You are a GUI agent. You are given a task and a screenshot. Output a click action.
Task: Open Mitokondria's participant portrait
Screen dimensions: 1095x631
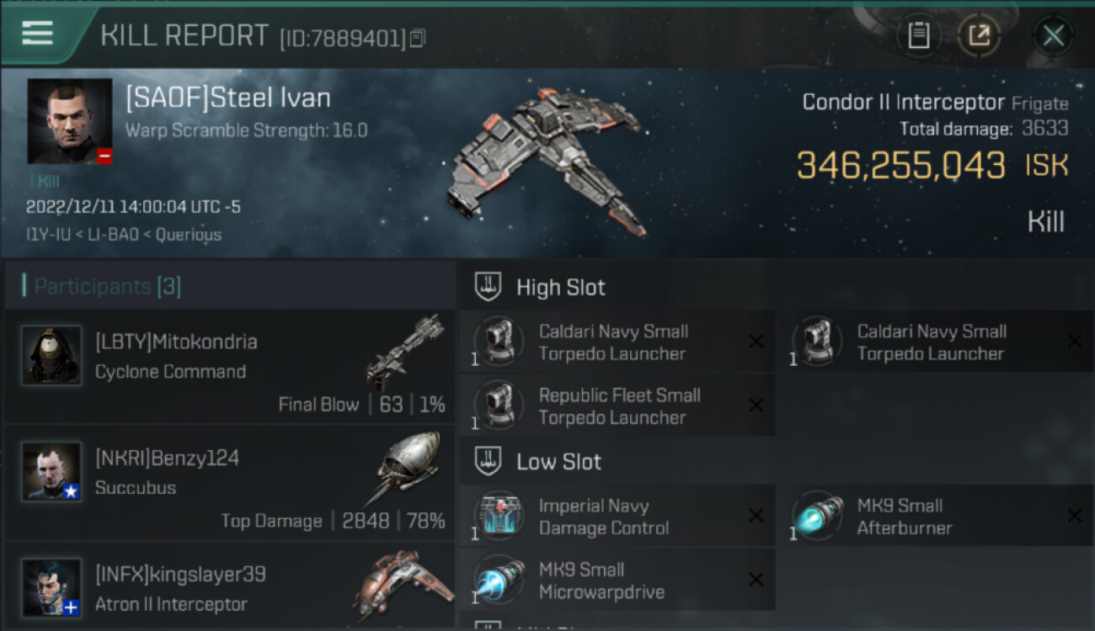51,356
